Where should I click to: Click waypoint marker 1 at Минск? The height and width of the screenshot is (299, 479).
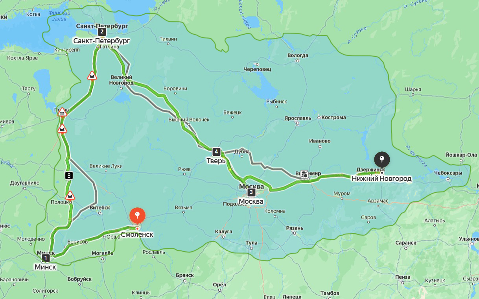(46, 258)
